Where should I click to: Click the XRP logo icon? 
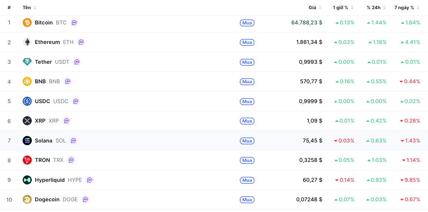tap(27, 121)
